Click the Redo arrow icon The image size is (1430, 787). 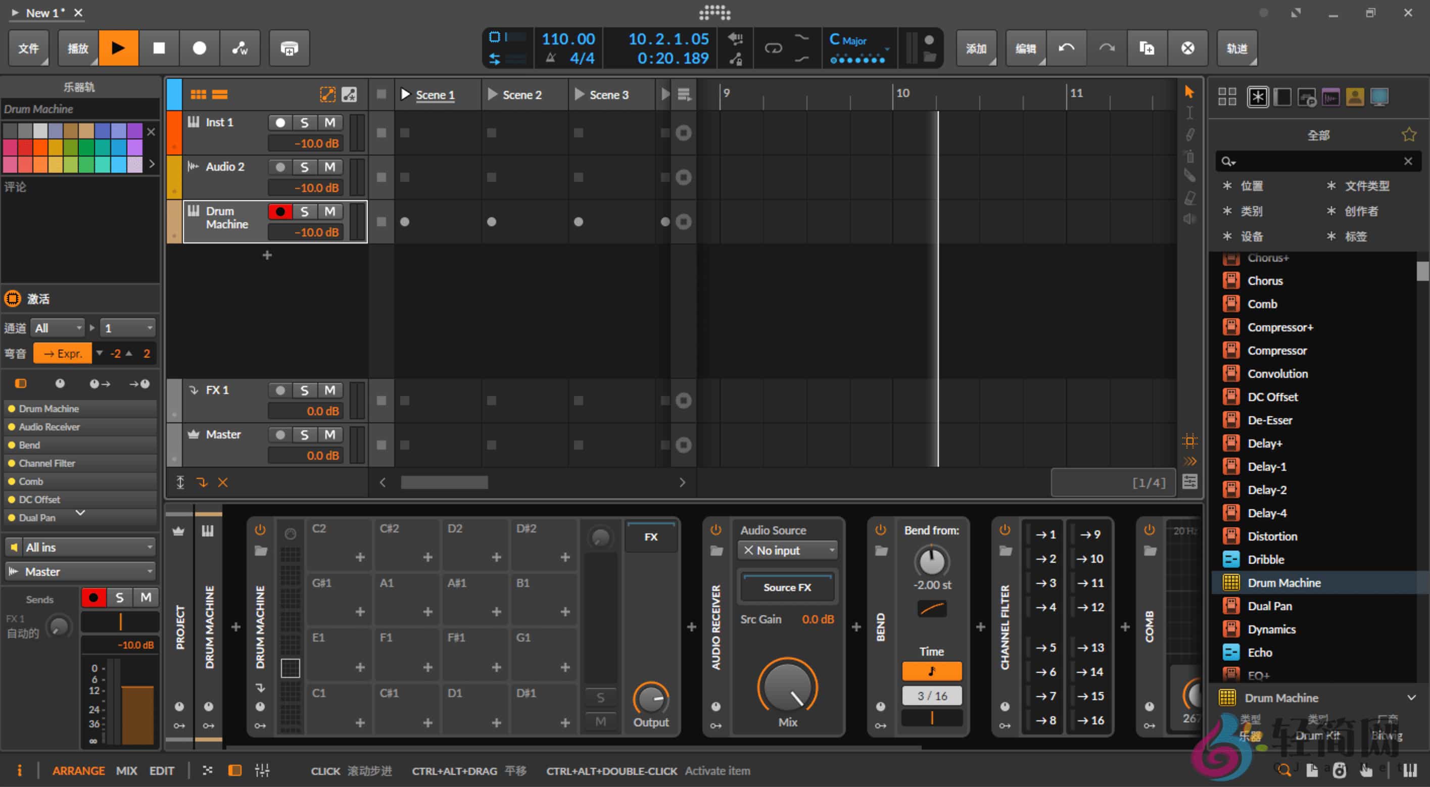(1107, 47)
